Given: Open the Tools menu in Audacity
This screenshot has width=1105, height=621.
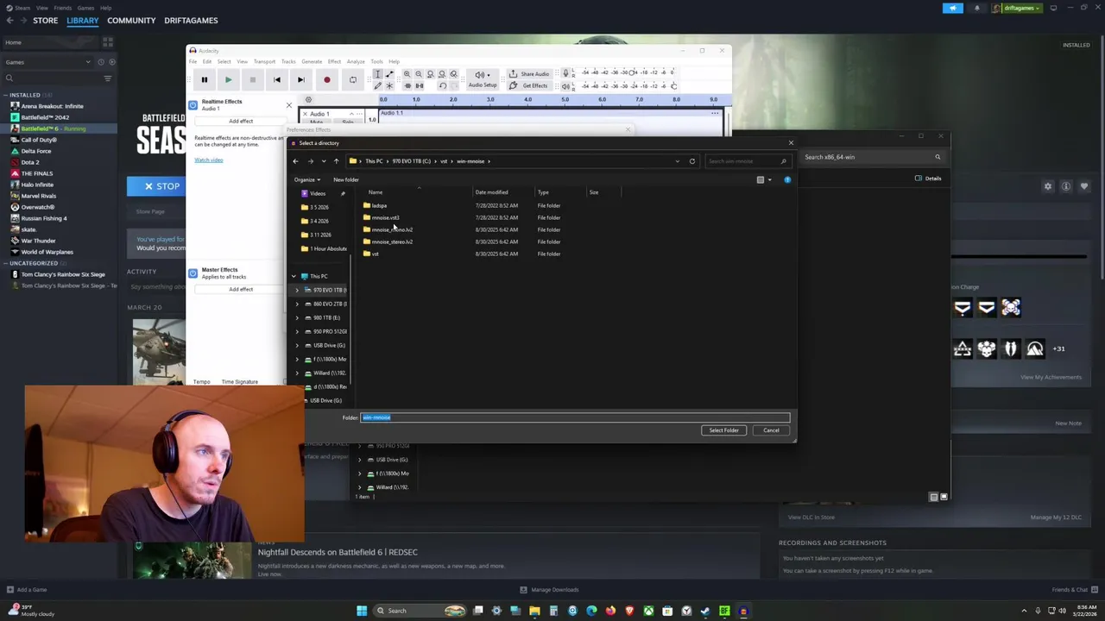Looking at the screenshot, I should point(376,61).
